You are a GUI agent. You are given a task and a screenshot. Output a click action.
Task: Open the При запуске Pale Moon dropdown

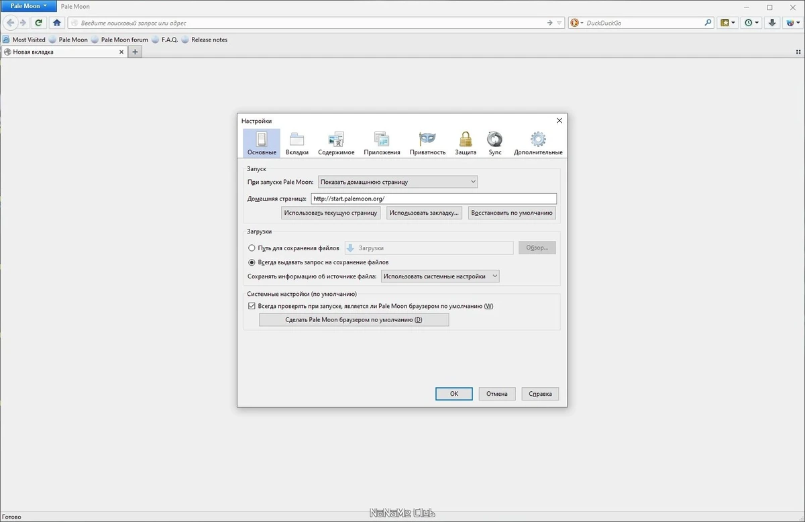point(397,181)
